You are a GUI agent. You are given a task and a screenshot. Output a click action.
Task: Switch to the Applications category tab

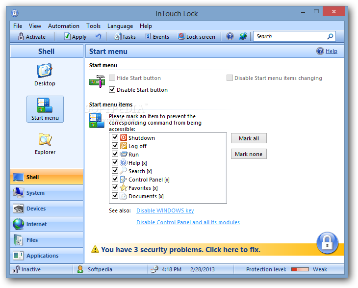[x=47, y=256]
